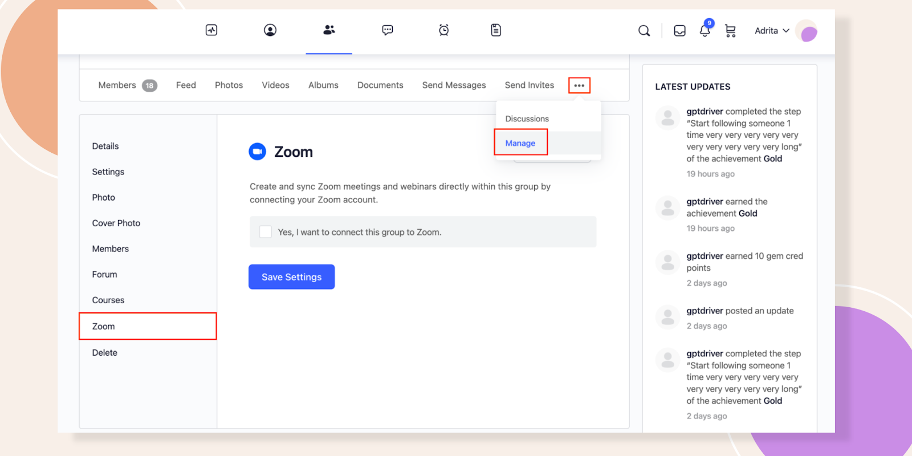Open the Send Messages tab
The height and width of the screenshot is (456, 912).
(x=454, y=85)
